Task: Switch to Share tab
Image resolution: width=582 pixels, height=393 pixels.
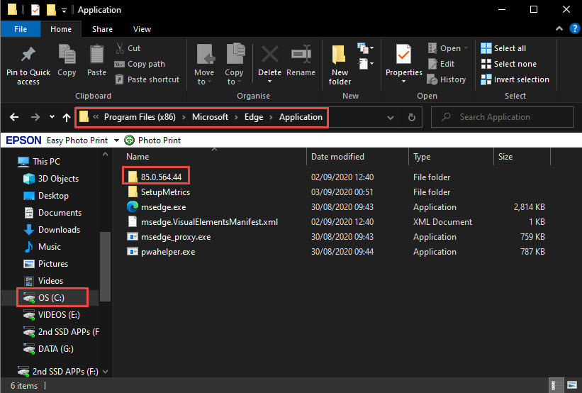Action: point(102,29)
